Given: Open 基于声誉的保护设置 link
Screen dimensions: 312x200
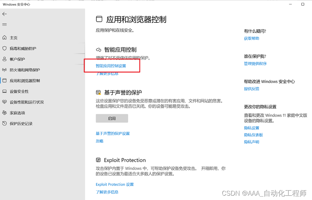Looking at the screenshot, I should 113,133.
